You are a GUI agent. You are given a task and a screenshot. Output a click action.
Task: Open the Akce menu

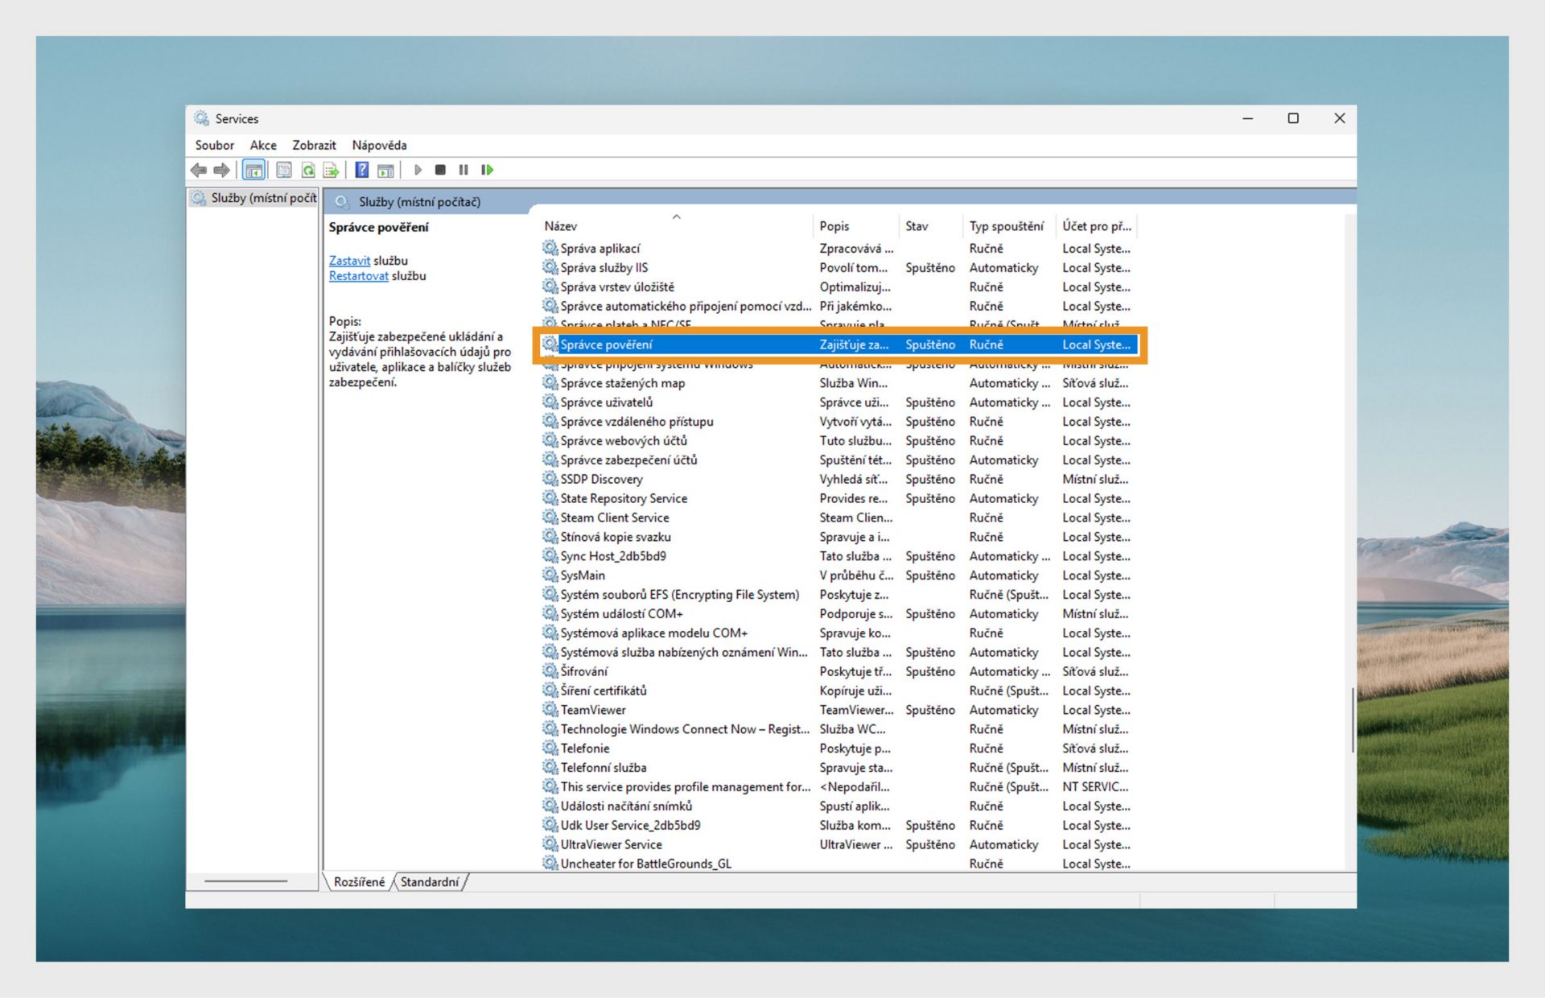click(262, 145)
